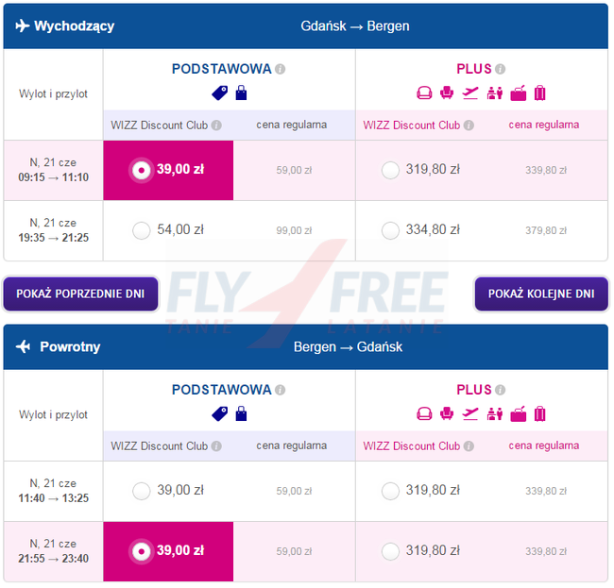Click the price tag icon under outbound PODSTAWOWA

[219, 92]
